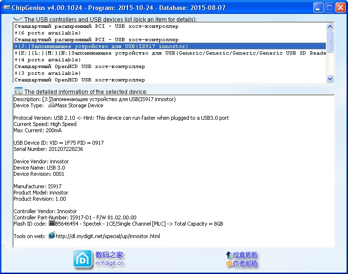Screen dimensions: 348x274
Task: Close the ChipGenius window
Action: pyautogui.click(x=340, y=8)
